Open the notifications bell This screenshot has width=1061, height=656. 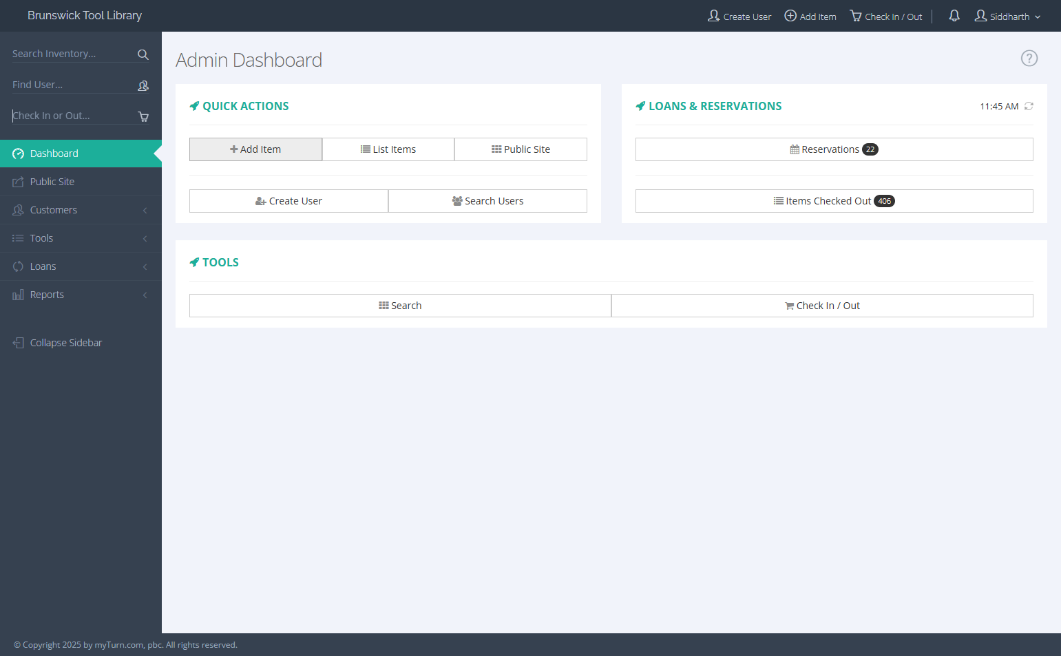pos(954,16)
